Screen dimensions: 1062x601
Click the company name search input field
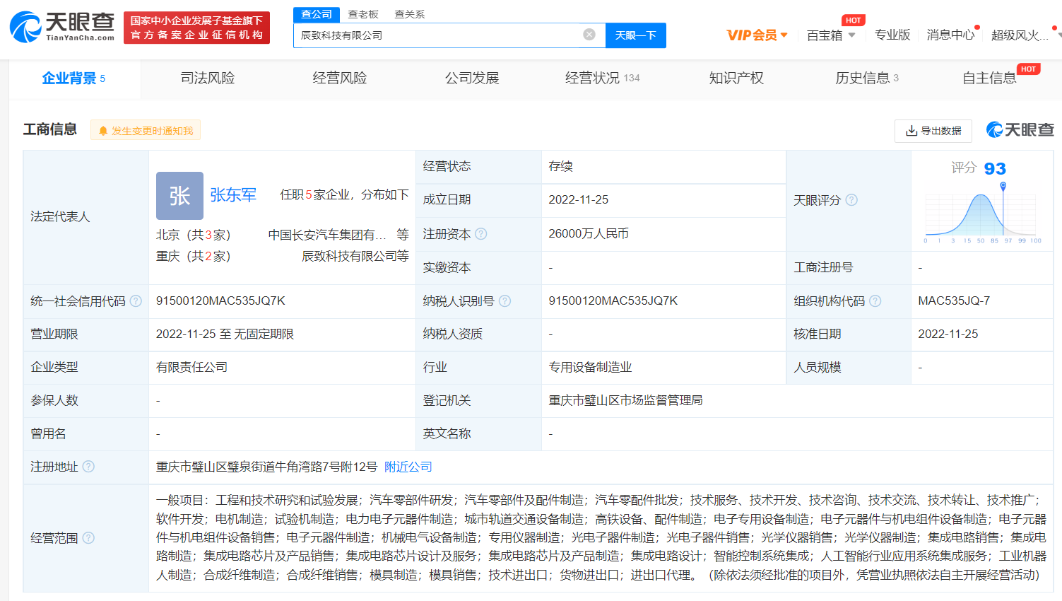(x=438, y=35)
